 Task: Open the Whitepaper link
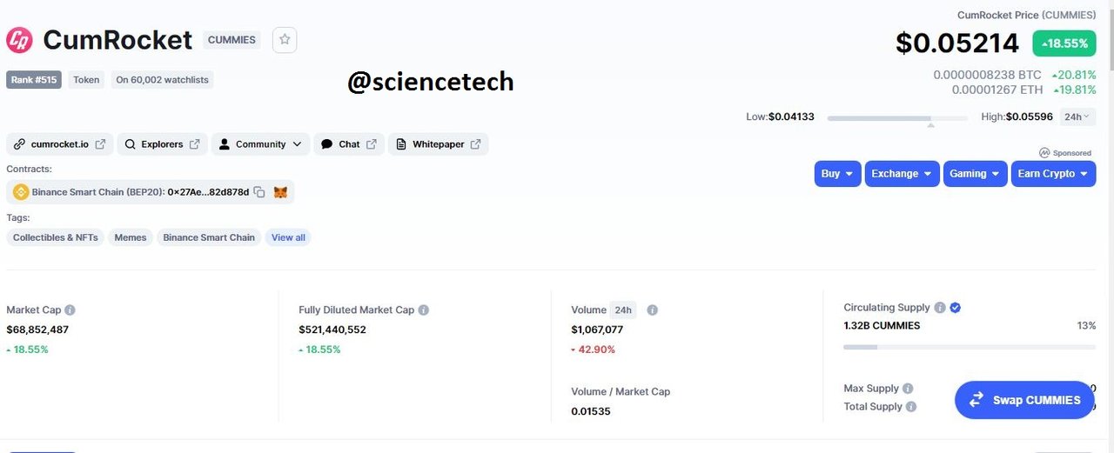[x=438, y=144]
